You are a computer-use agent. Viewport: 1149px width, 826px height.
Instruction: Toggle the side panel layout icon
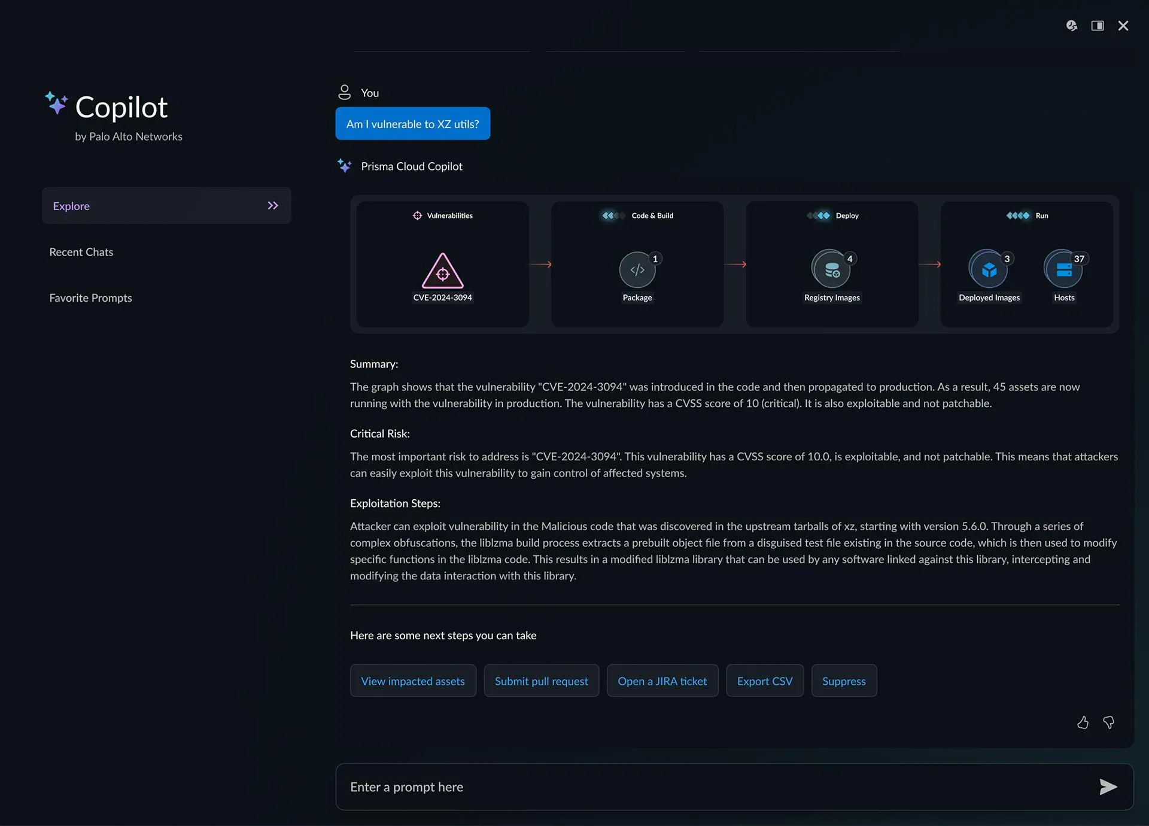point(1098,26)
